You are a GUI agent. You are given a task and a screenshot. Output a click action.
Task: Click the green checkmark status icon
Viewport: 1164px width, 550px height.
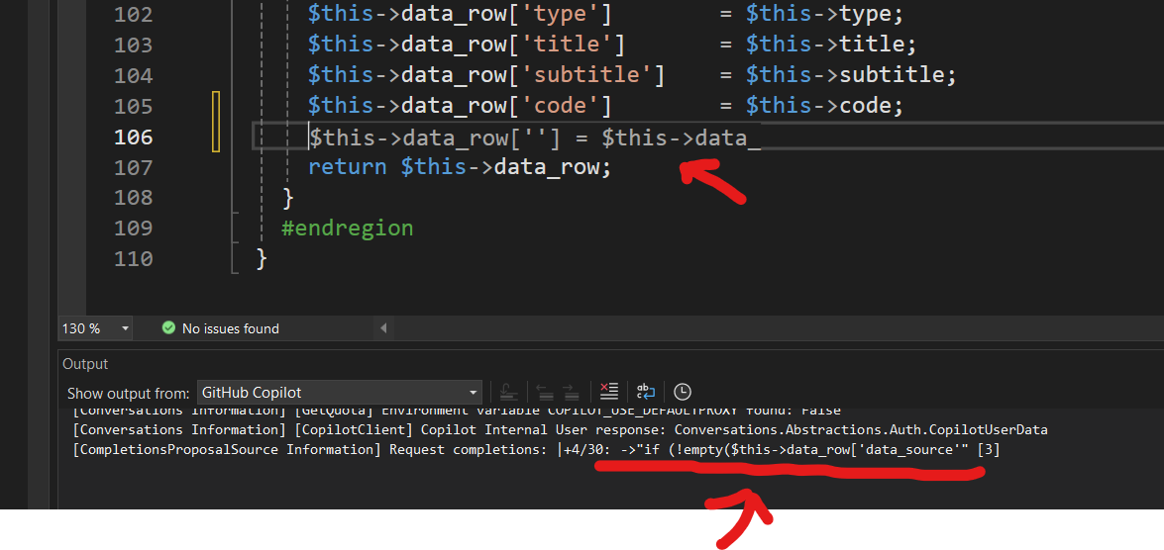(x=168, y=328)
